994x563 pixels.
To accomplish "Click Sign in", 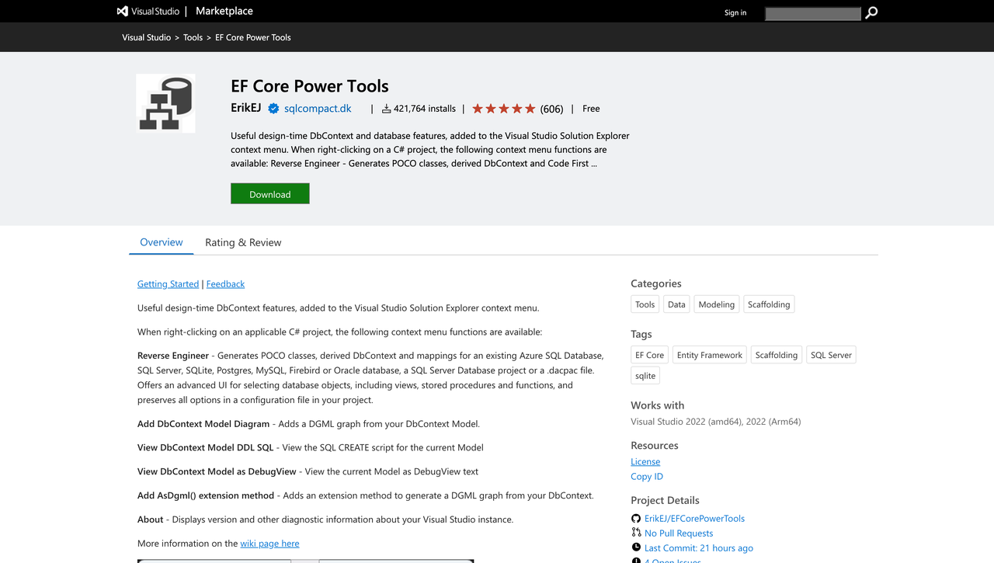I will [x=735, y=12].
